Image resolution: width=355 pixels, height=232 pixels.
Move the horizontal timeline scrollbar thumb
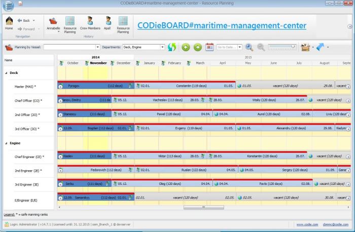[x=204, y=207]
